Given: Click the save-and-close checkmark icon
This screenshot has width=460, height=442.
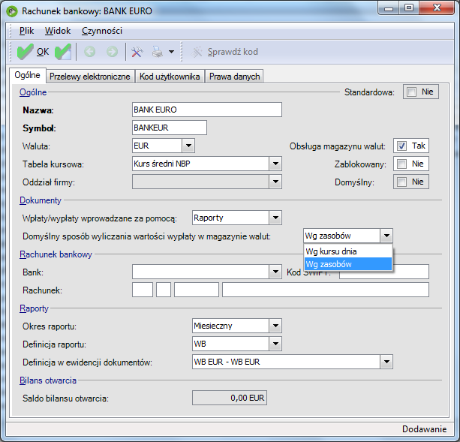Looking at the screenshot, I should click(63, 52).
